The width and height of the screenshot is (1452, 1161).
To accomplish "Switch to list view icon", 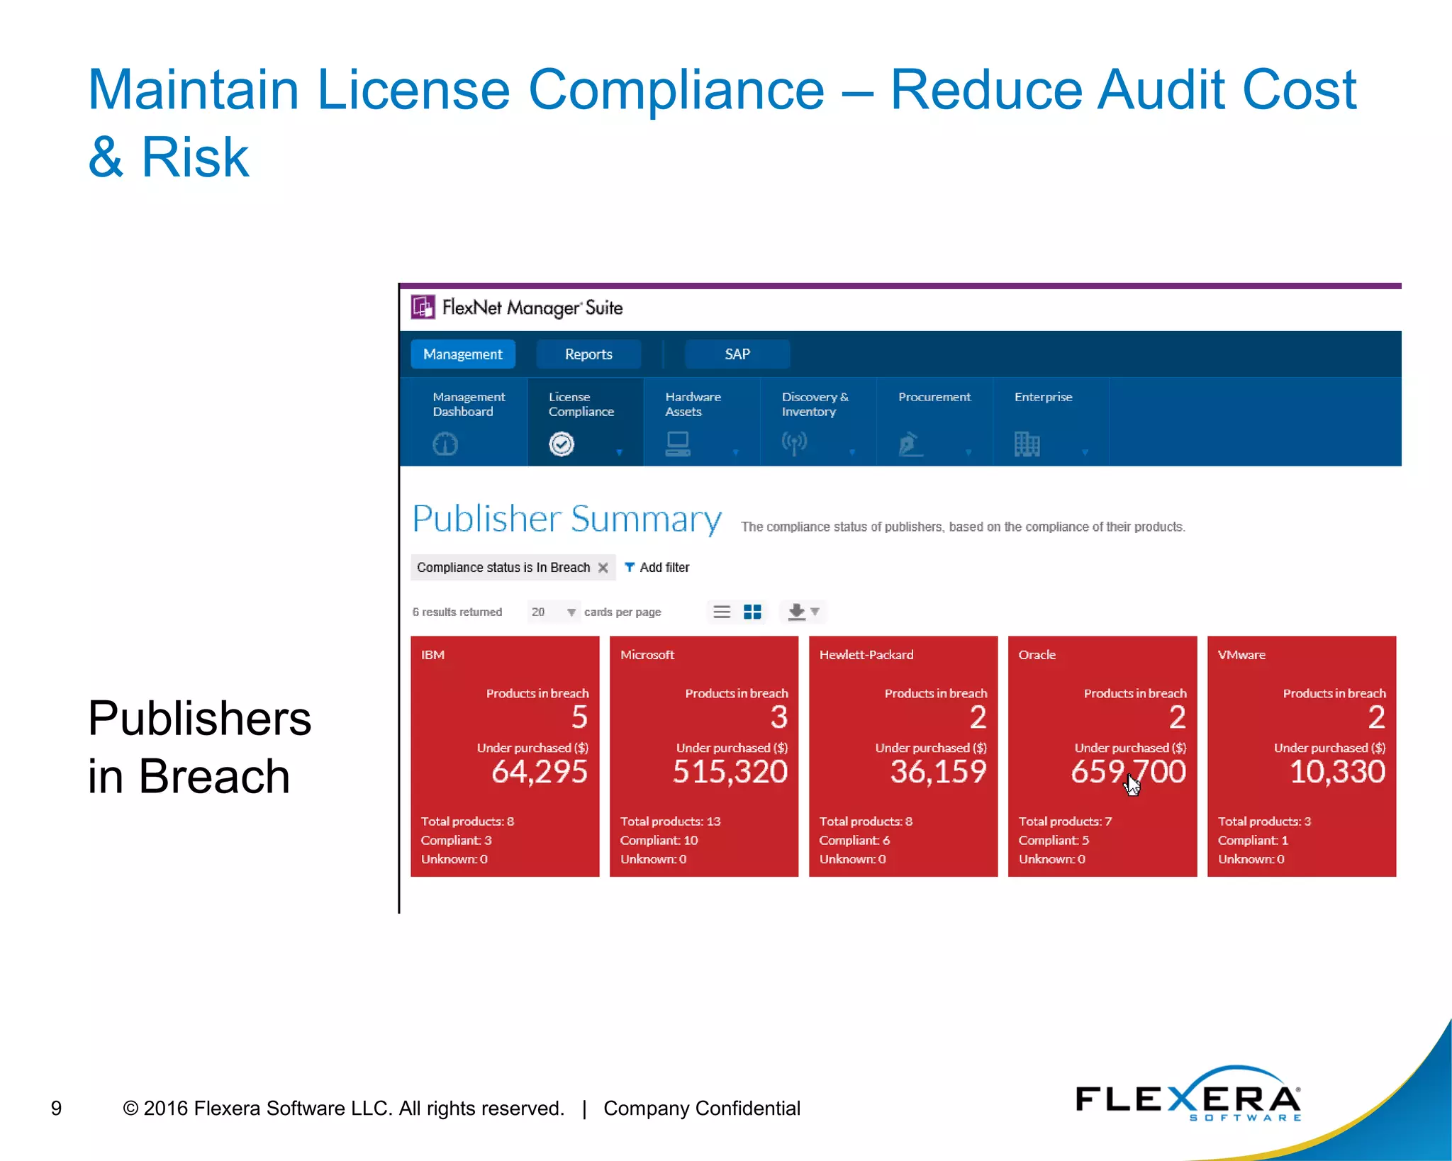I will click(722, 612).
